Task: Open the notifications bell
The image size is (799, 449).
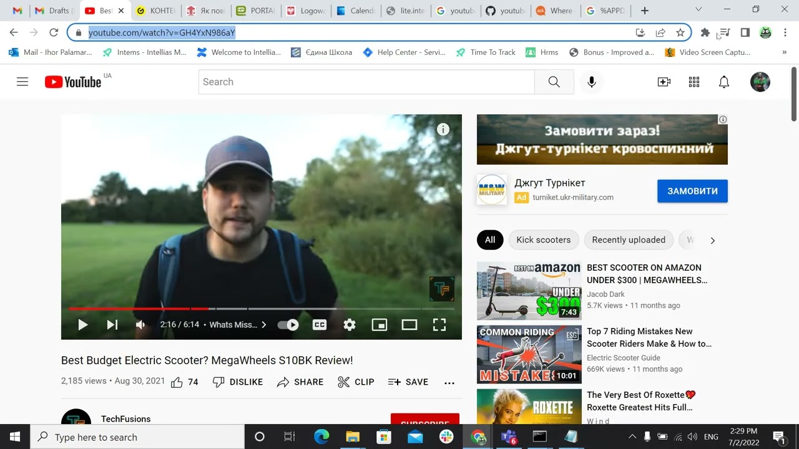Action: tap(724, 82)
